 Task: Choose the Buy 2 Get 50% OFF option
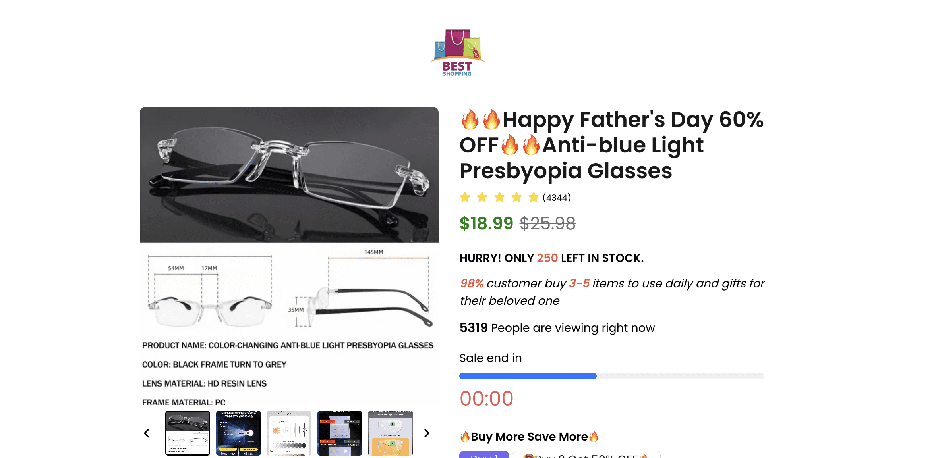pyautogui.click(x=586, y=455)
